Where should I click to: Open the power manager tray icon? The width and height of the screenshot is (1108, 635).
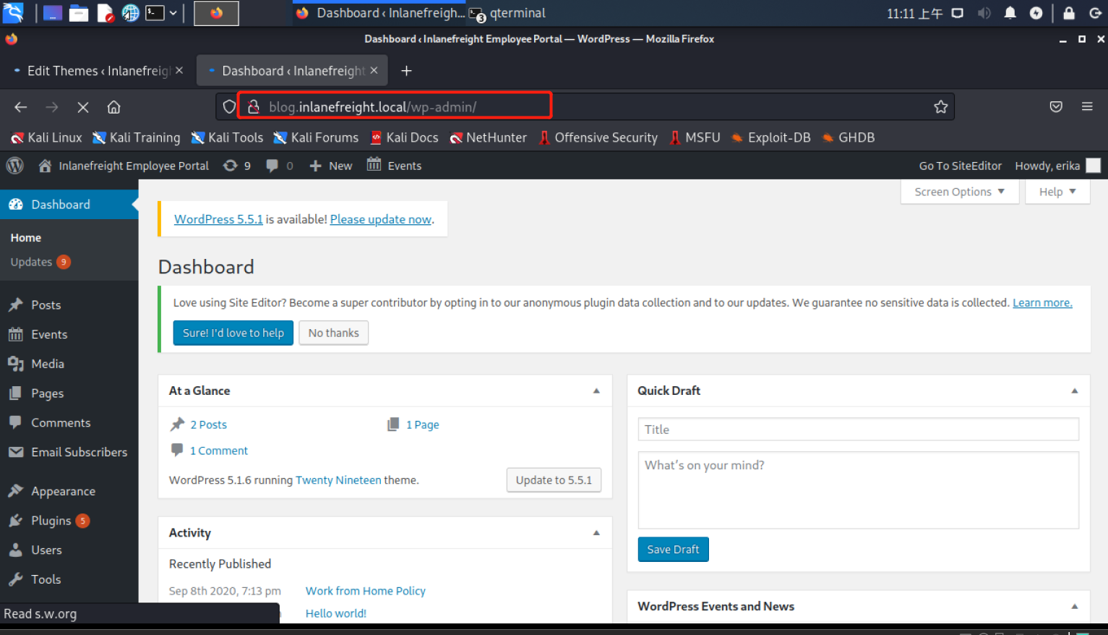coord(1036,13)
